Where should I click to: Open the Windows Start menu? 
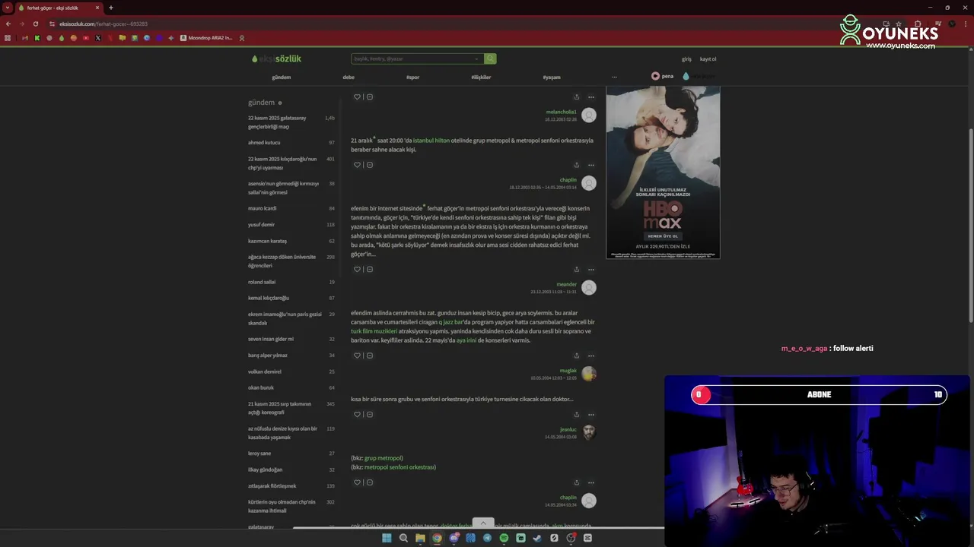click(387, 538)
